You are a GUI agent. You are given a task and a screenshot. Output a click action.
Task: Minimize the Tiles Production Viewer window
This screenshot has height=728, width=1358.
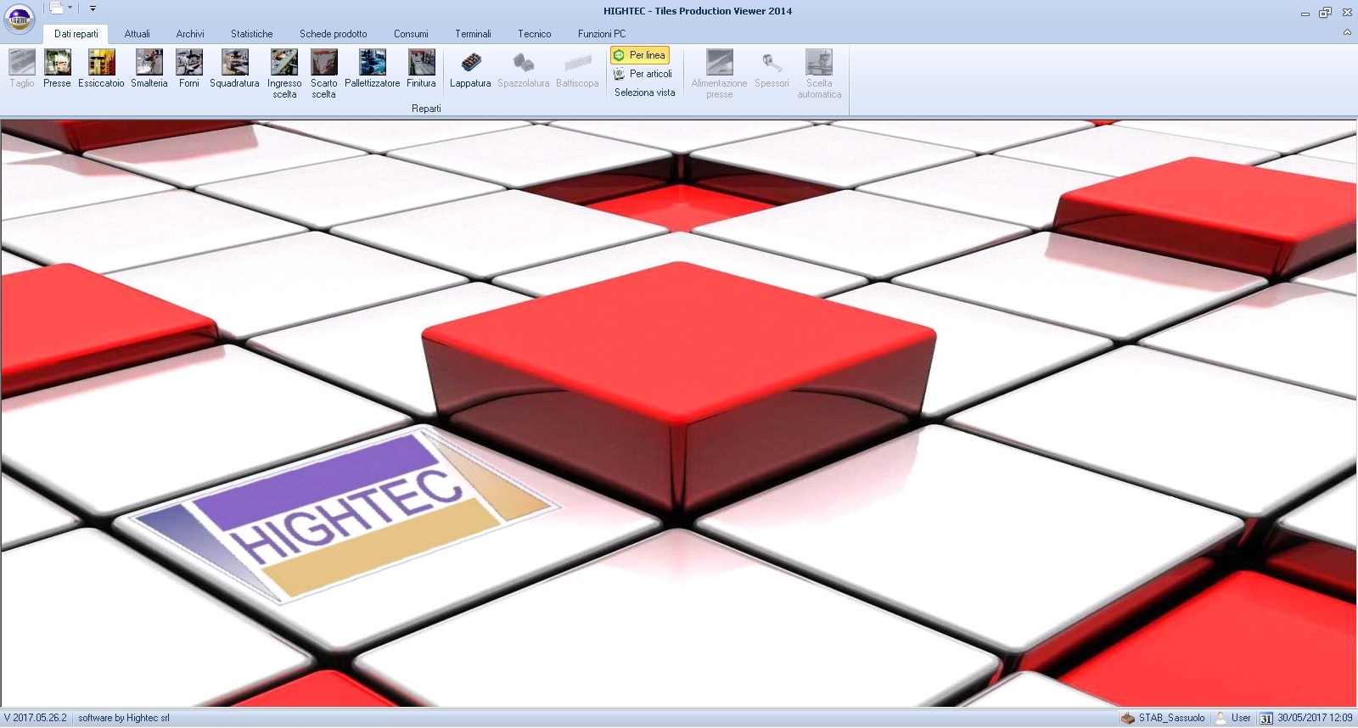tap(1305, 13)
